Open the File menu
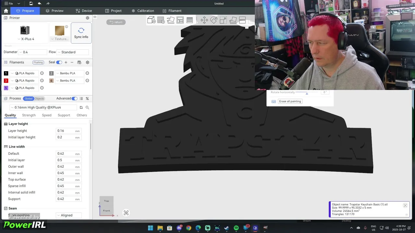415x233 pixels. 9,4
